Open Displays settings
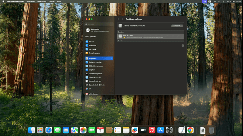The height and width of the screenshot is (136, 243). point(92,70)
